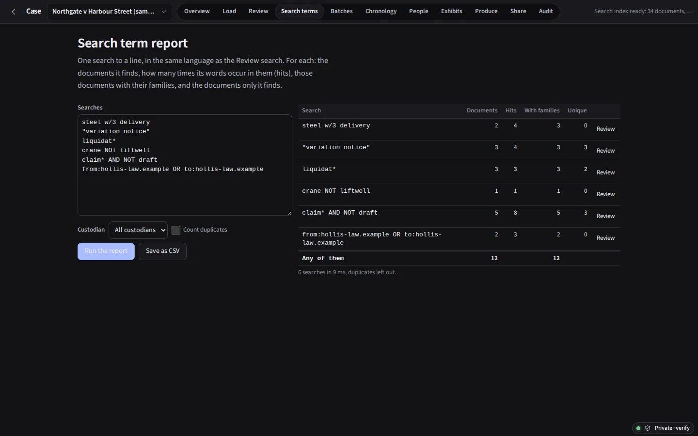Go back using the left arrow icon
The width and height of the screenshot is (698, 436).
(x=14, y=12)
